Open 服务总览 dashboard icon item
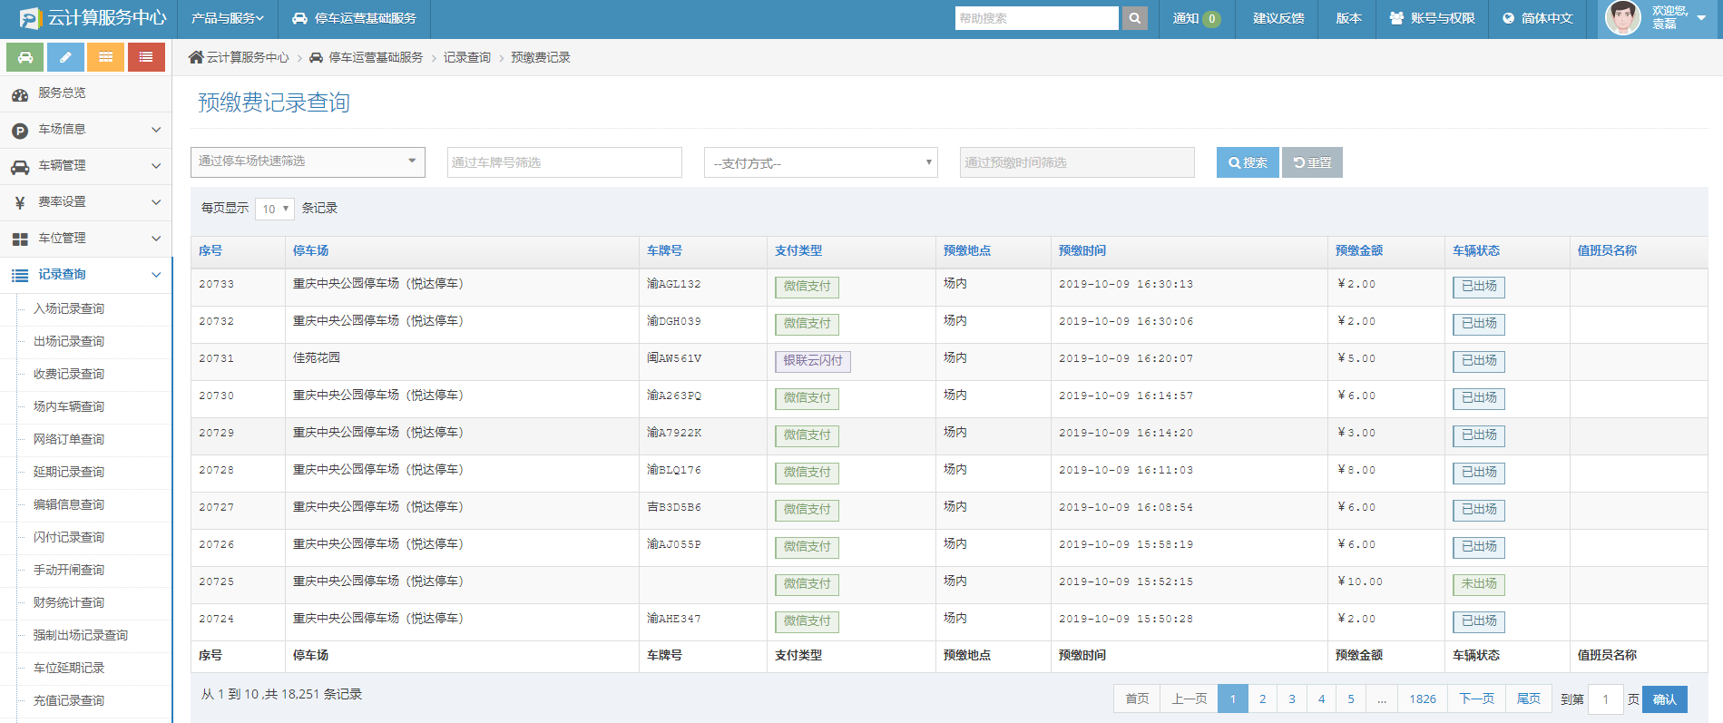This screenshot has height=723, width=1723. (62, 93)
